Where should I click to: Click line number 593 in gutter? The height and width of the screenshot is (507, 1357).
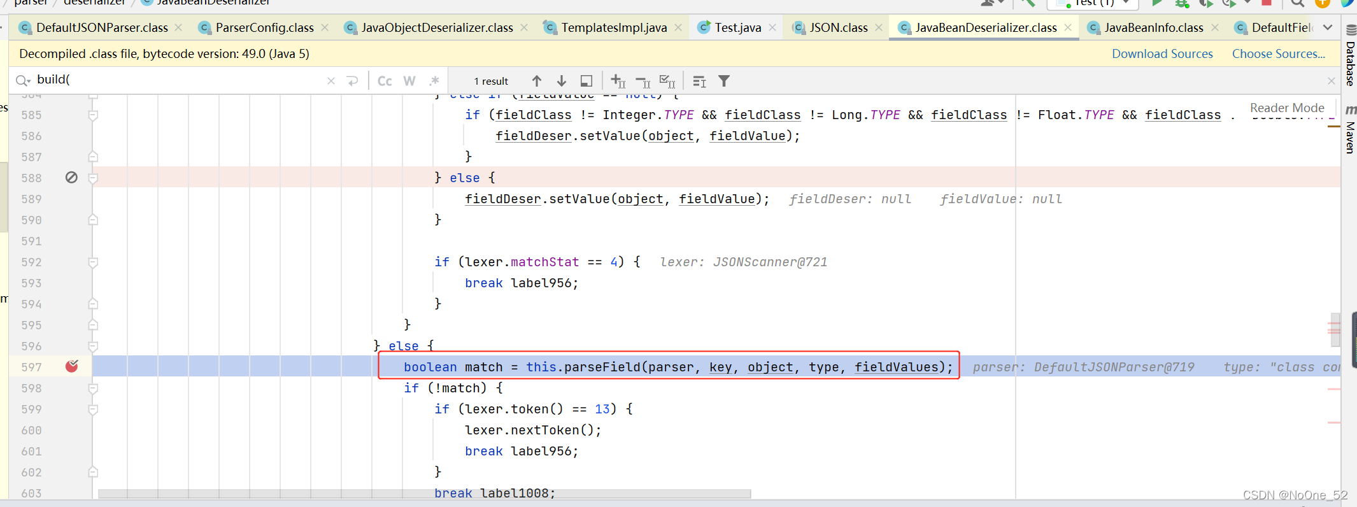point(31,283)
